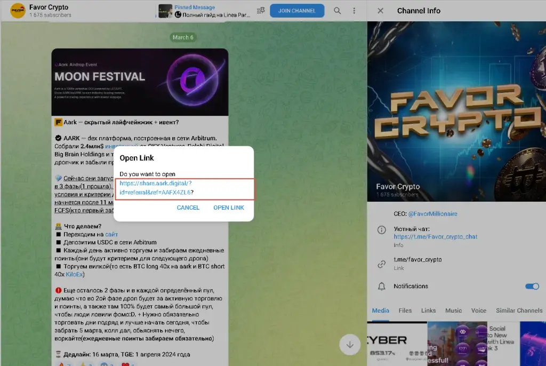Open the search icon in chat header
546x366 pixels.
coord(337,11)
